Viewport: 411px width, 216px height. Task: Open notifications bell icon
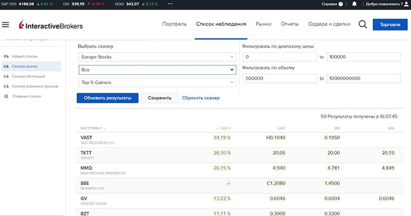[x=354, y=4]
